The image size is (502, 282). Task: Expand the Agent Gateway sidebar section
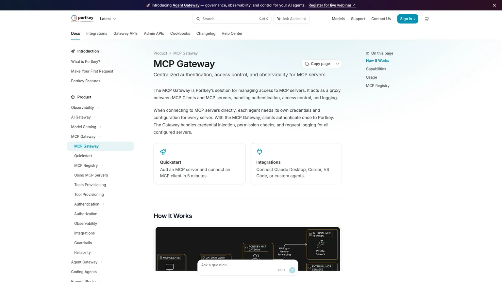102,262
